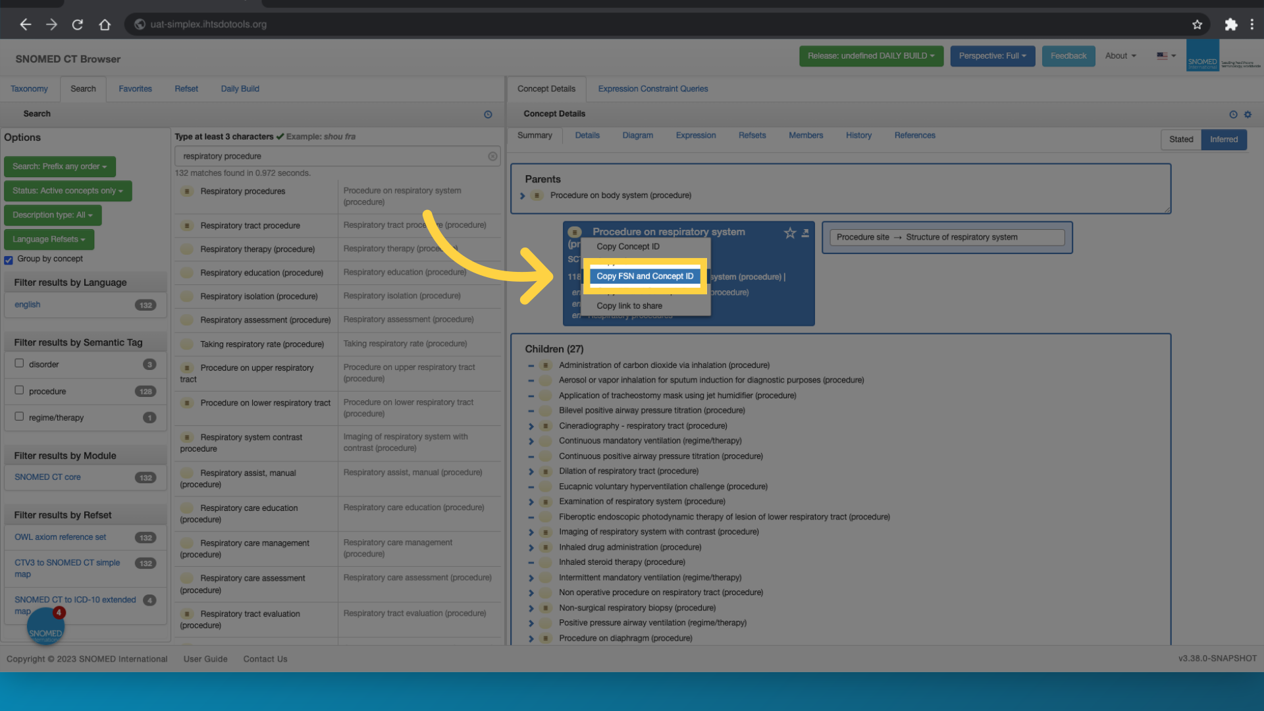Open the Perspective: Full dropdown
The image size is (1264, 711).
point(993,56)
